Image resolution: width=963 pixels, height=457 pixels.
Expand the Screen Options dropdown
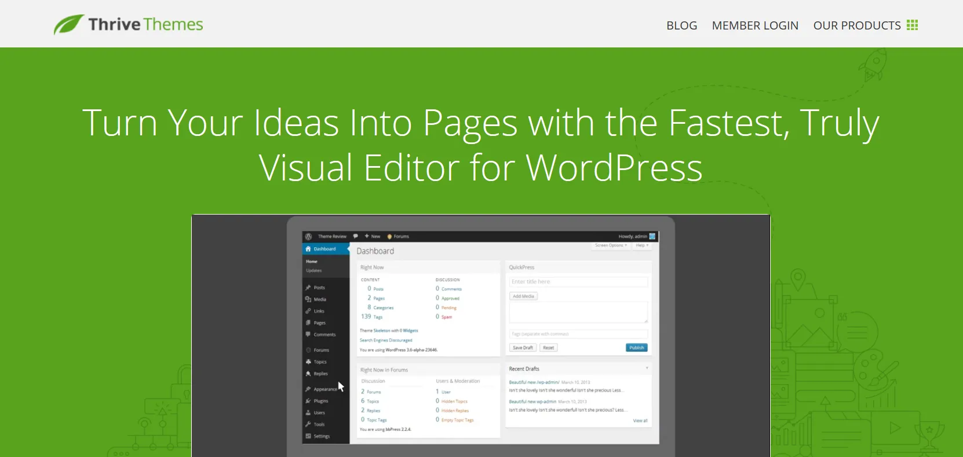(611, 245)
